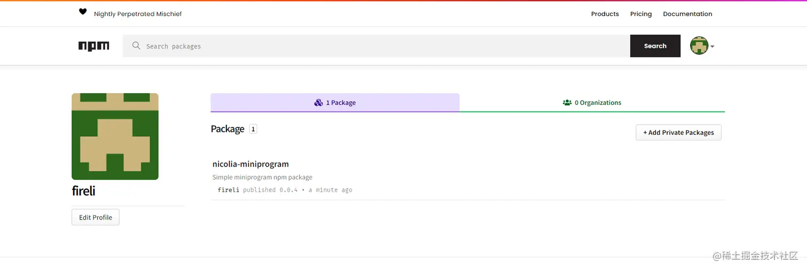Click the large fireli profile avatar

pyautogui.click(x=115, y=136)
